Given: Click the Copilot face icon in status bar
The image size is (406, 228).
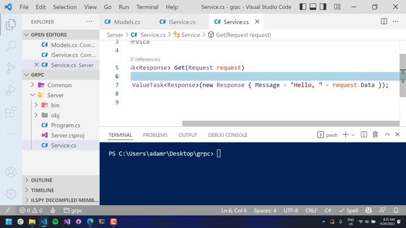Looking at the screenshot, I should click(369, 210).
